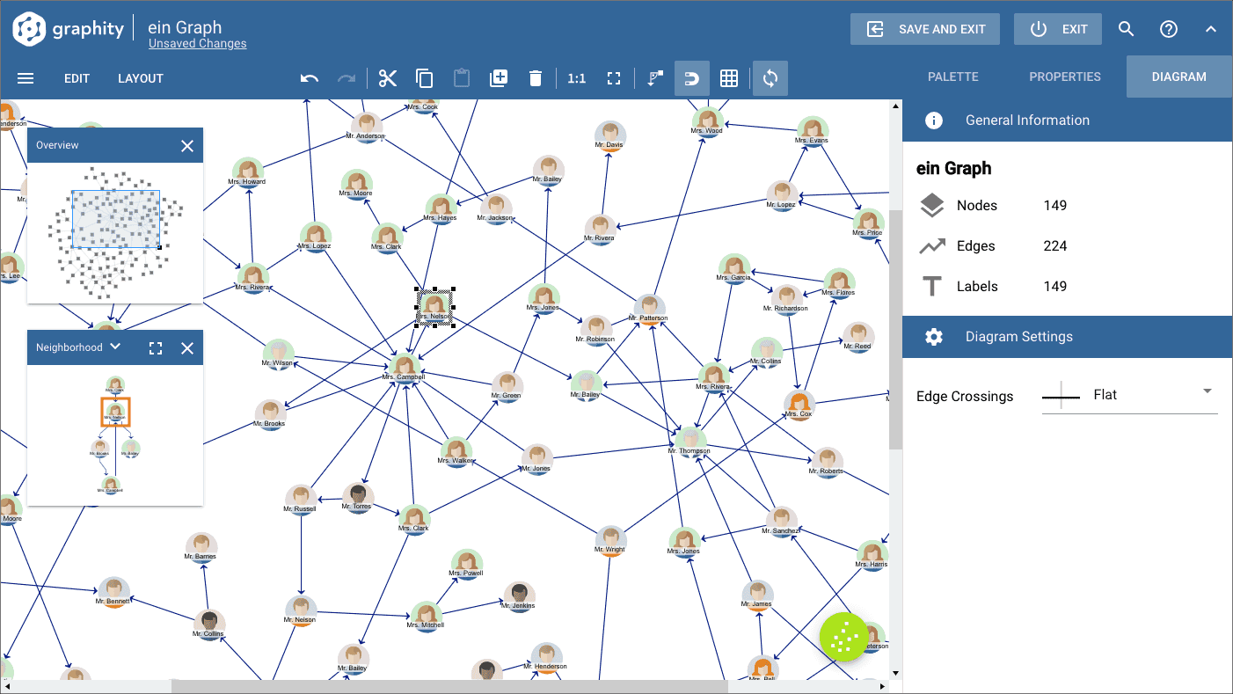
Task: Collapse the top bar with the chevron
Action: tap(1211, 28)
